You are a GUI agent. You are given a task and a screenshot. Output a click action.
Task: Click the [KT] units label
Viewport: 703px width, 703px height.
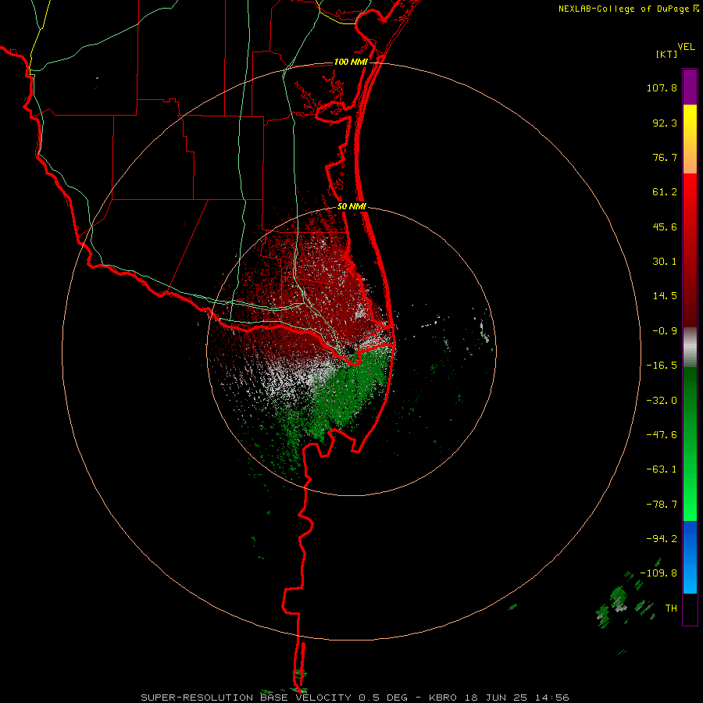[667, 54]
